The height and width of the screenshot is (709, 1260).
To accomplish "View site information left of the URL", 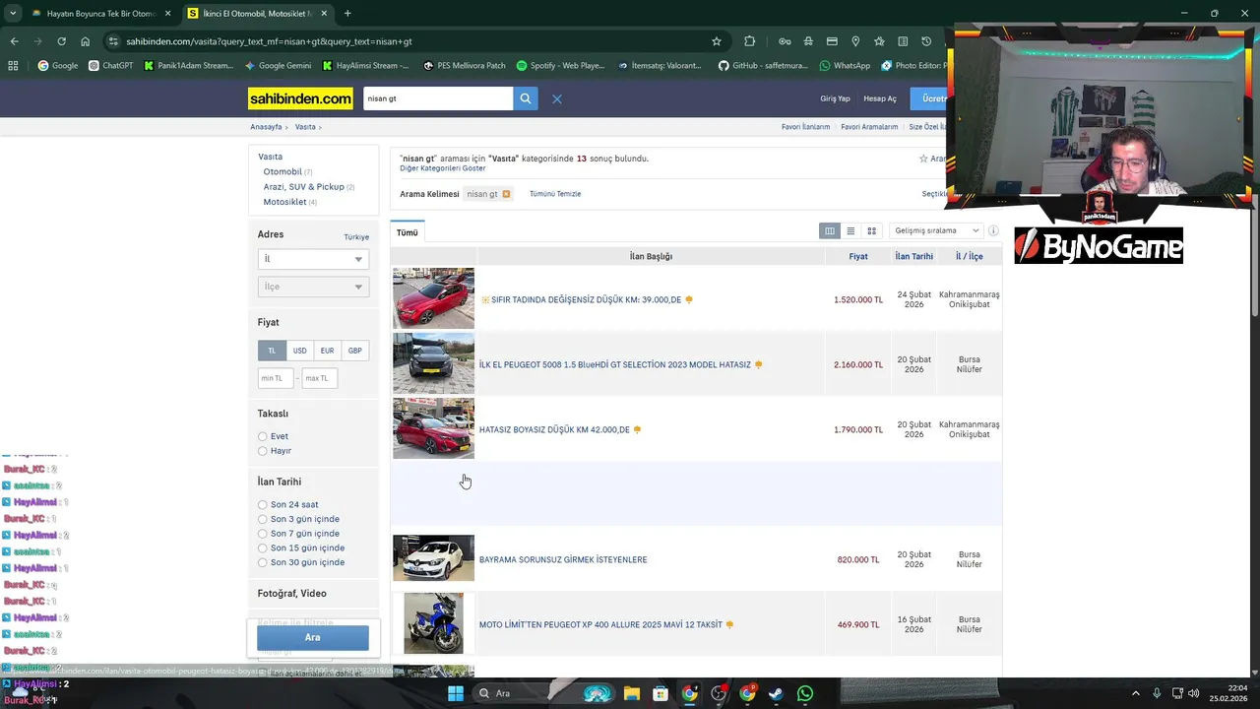I will [x=114, y=41].
